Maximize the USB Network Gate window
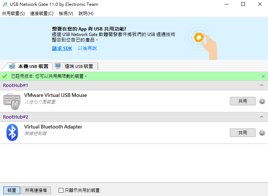The width and height of the screenshot is (268, 196). [x=243, y=4]
